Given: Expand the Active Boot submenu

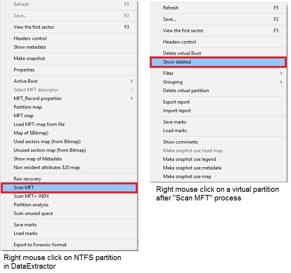Looking at the screenshot, I should pos(26,81).
